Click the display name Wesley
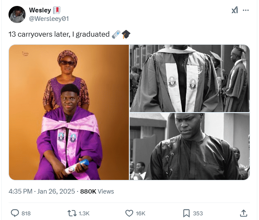Viewport: 259px width, 220px height. (x=40, y=10)
